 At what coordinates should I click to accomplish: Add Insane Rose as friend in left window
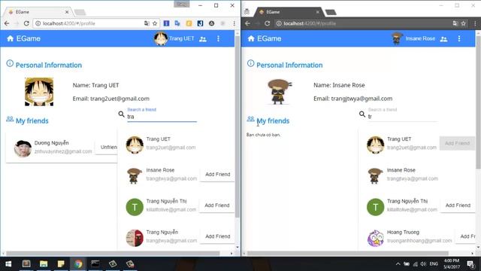tap(217, 174)
